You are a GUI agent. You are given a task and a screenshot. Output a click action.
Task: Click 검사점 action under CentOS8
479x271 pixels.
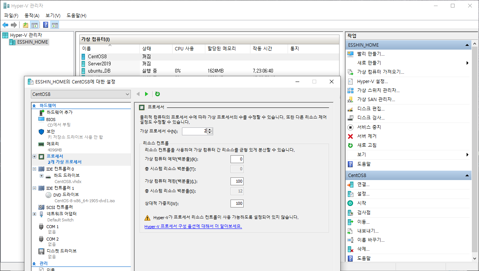click(x=364, y=212)
